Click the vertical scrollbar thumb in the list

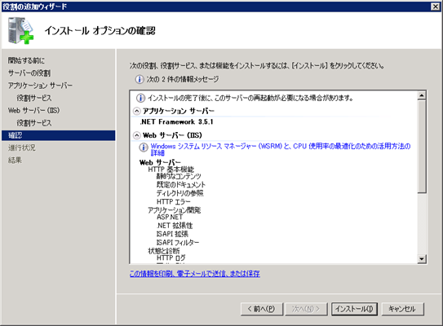tap(422, 147)
